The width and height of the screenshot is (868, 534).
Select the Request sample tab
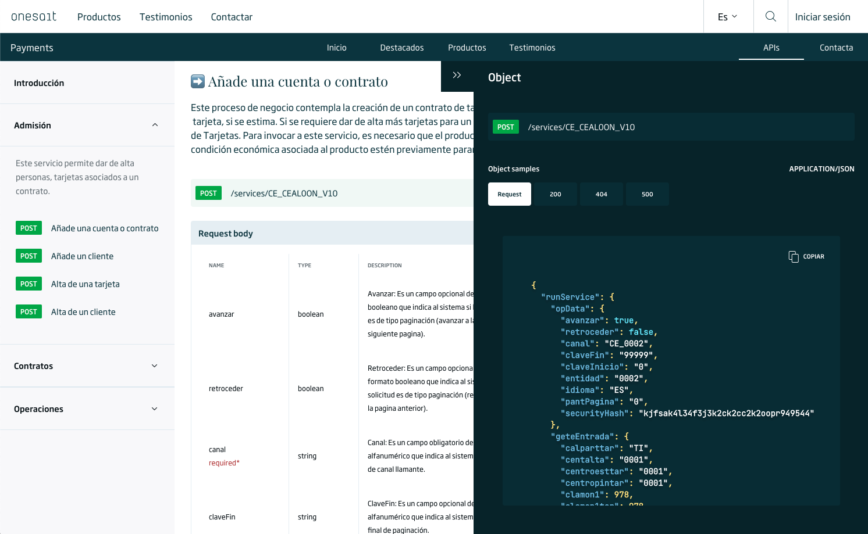(x=510, y=194)
